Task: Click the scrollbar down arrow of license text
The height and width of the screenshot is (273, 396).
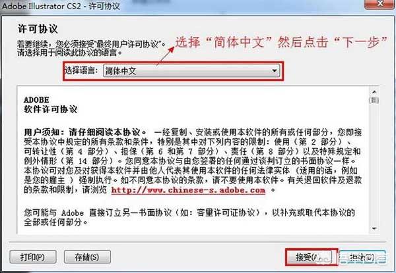Action: (374, 228)
